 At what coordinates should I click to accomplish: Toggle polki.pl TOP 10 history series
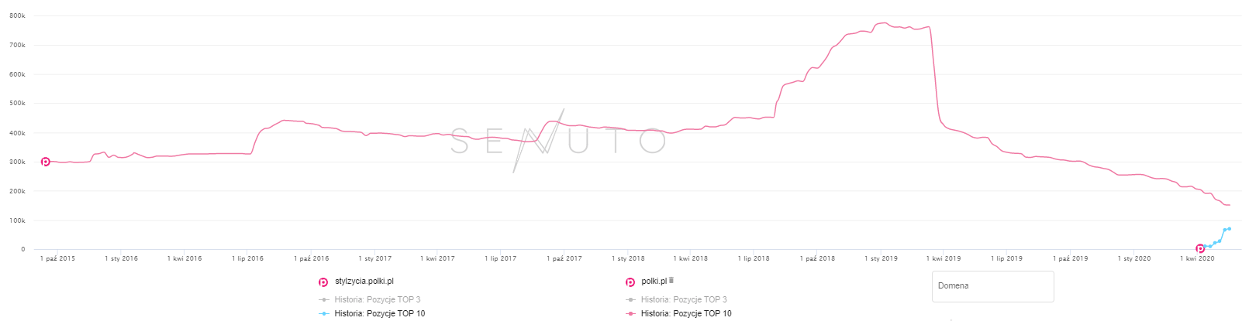pos(685,313)
